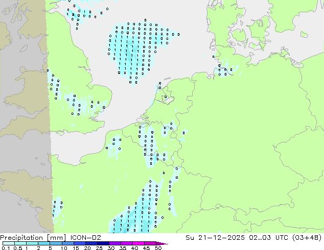Select the 35–40 mm legend color swatch

pyautogui.click(x=126, y=243)
